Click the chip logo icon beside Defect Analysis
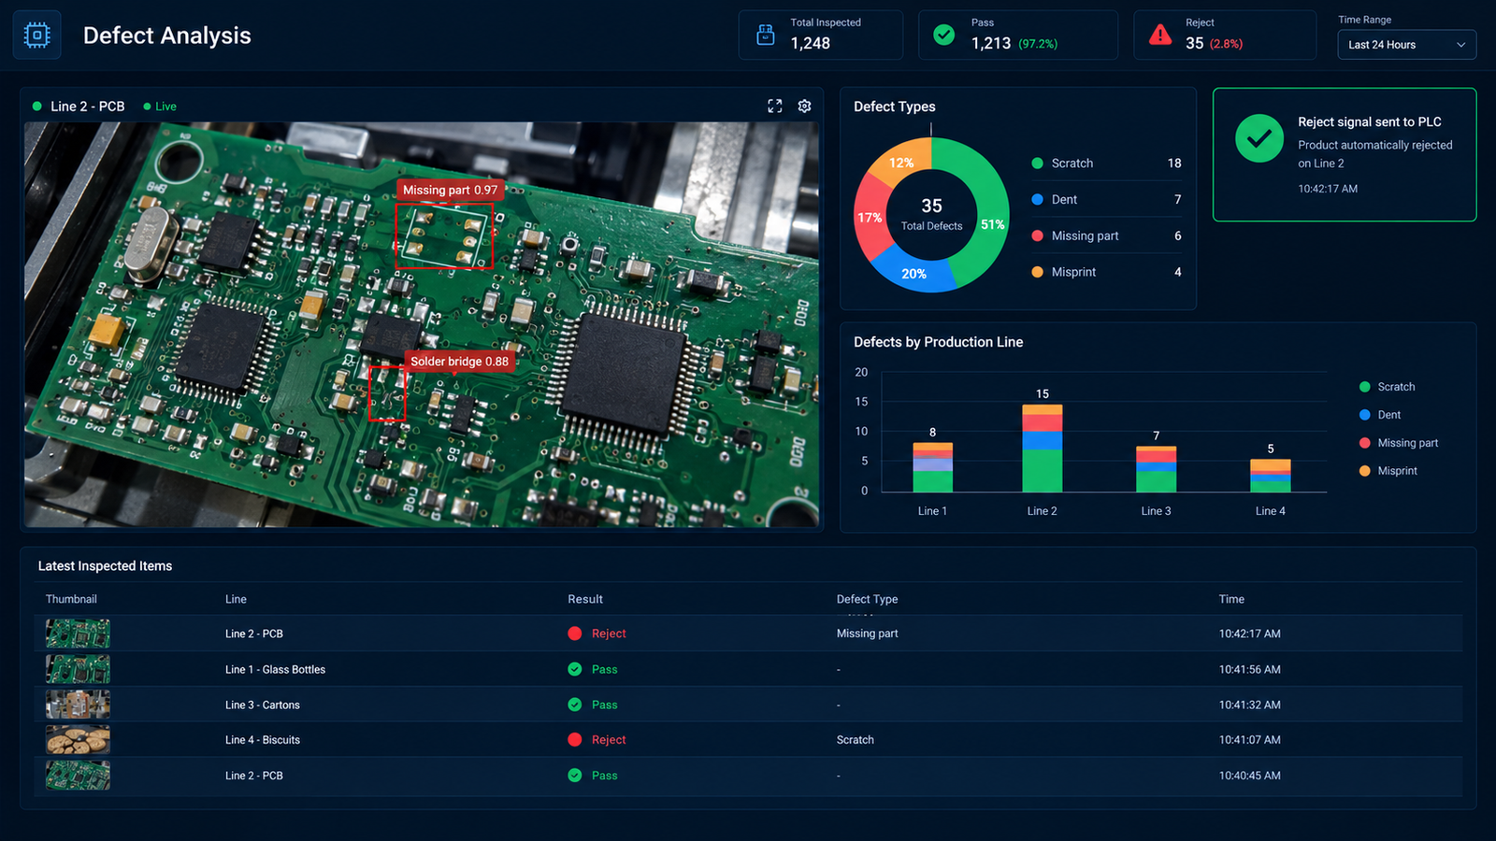 click(x=37, y=36)
